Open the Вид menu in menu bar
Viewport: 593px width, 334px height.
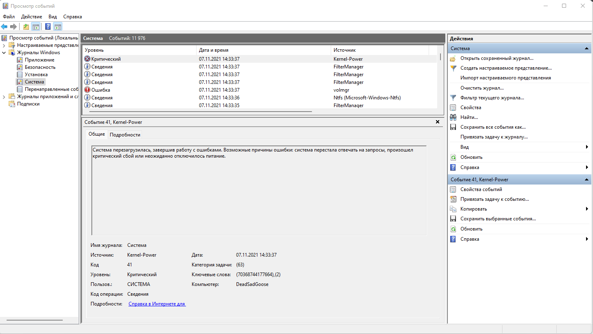pyautogui.click(x=53, y=17)
